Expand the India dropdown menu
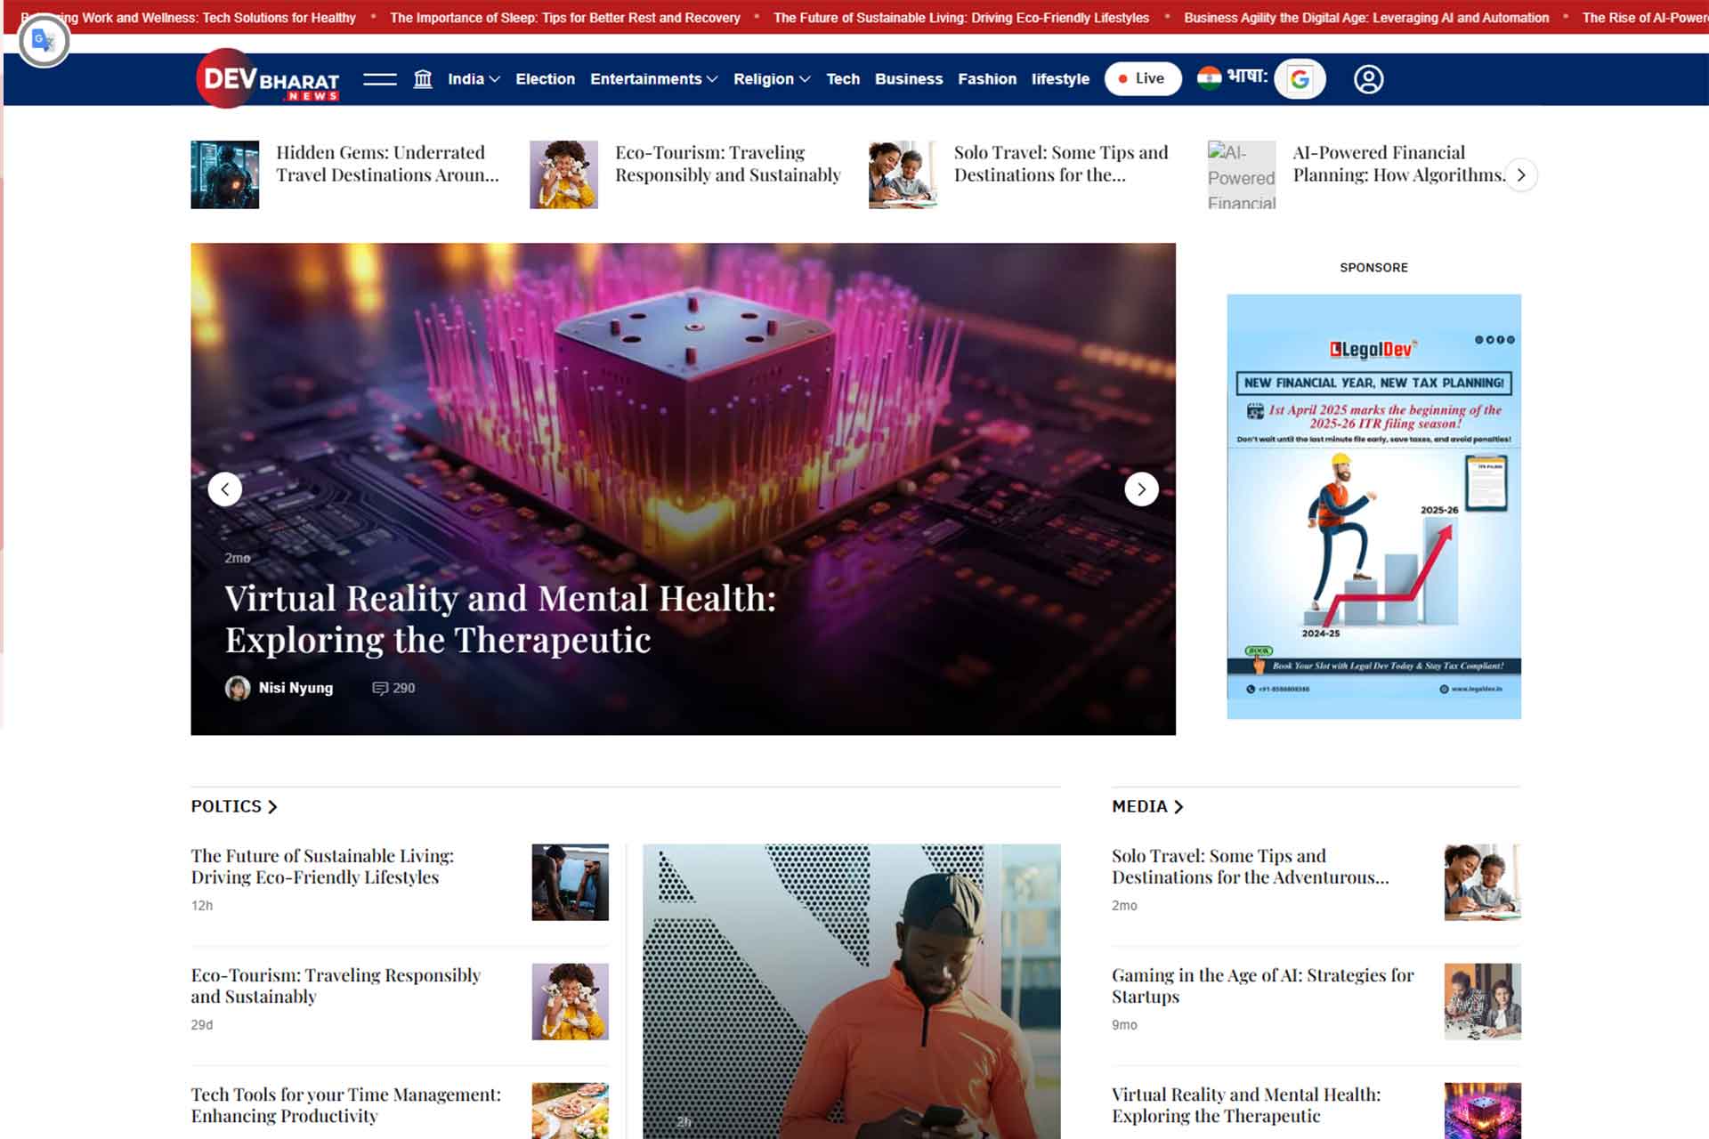 (473, 79)
